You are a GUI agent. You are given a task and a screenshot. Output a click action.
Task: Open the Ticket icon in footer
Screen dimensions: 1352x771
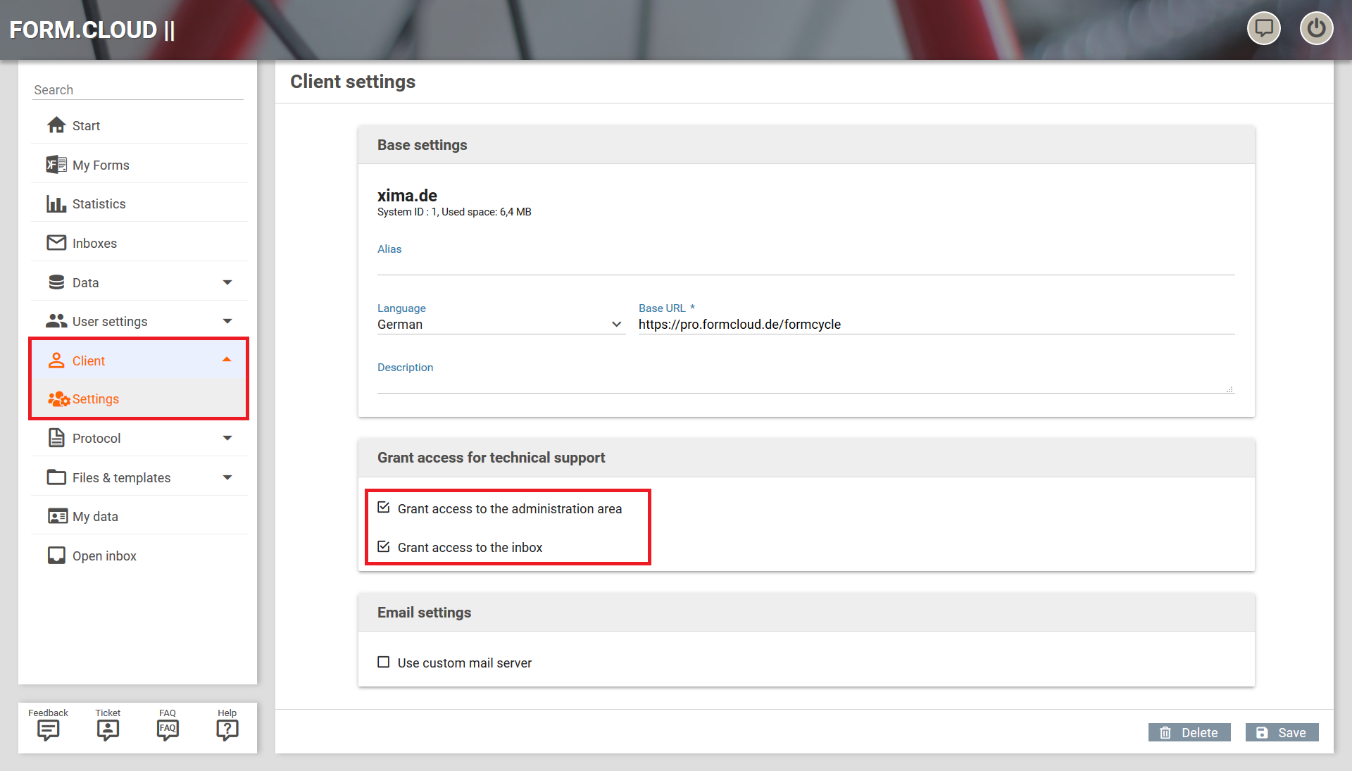[x=108, y=729]
